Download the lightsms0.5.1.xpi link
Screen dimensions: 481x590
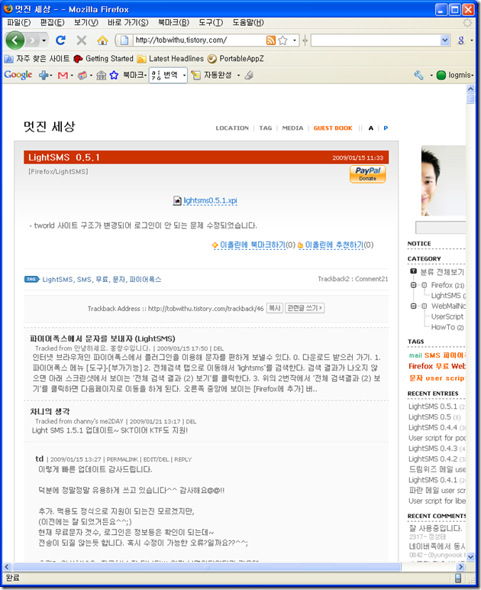click(210, 201)
